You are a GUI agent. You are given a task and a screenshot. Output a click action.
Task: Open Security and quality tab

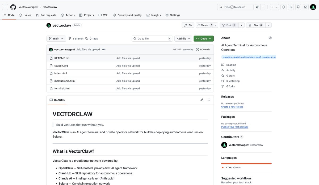coord(127,15)
